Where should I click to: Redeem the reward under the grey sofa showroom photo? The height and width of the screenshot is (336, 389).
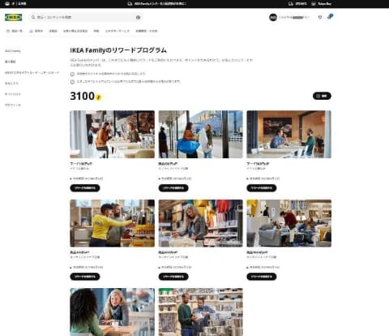click(x=262, y=277)
